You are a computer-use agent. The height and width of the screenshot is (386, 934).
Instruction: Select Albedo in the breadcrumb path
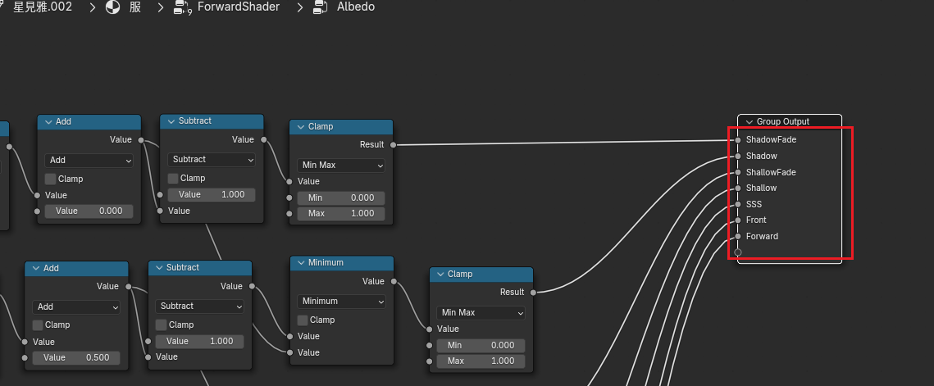[x=356, y=7]
